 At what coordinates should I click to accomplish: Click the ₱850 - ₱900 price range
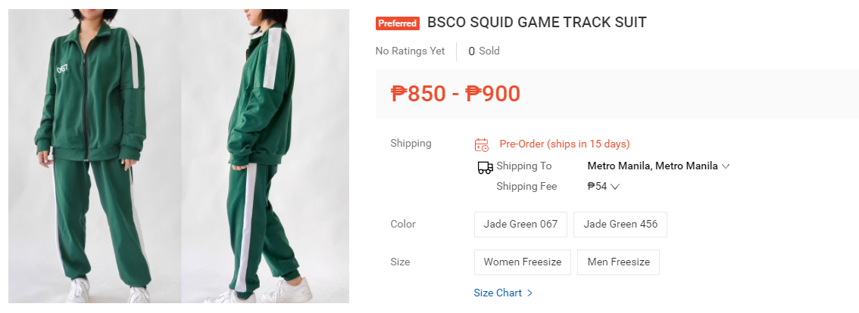coord(455,94)
